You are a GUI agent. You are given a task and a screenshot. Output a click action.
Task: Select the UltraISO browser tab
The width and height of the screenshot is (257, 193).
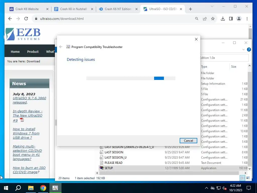(x=163, y=9)
